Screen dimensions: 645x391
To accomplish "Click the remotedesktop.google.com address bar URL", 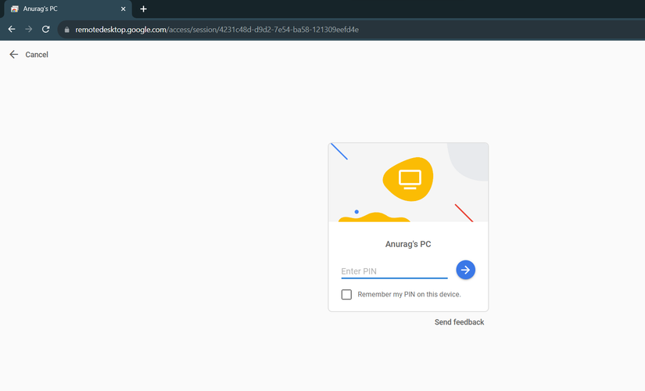I will coord(217,30).
